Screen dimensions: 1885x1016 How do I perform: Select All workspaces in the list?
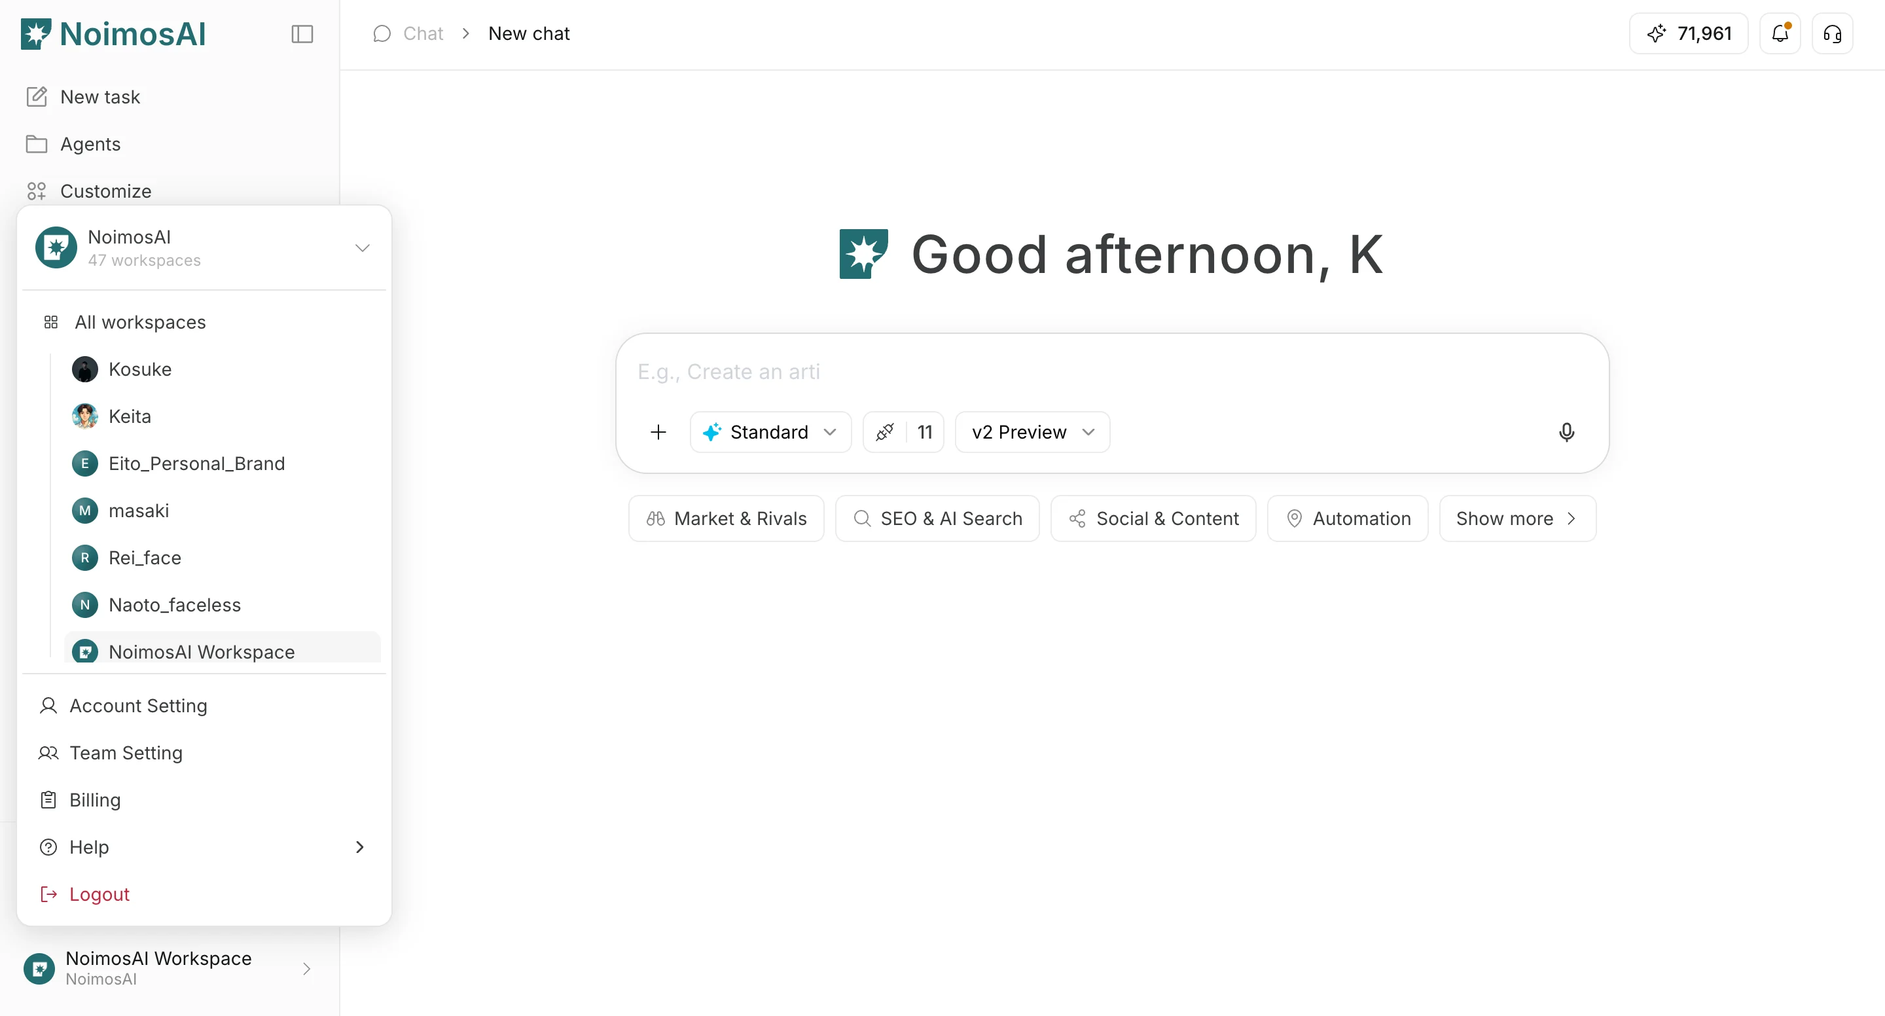(x=204, y=322)
